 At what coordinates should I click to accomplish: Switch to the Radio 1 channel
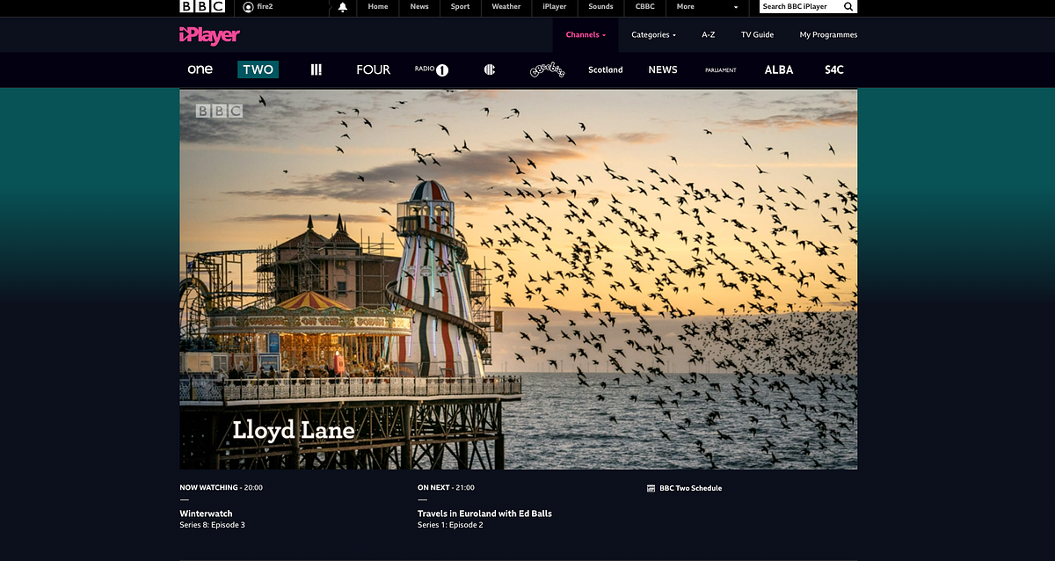tap(432, 69)
